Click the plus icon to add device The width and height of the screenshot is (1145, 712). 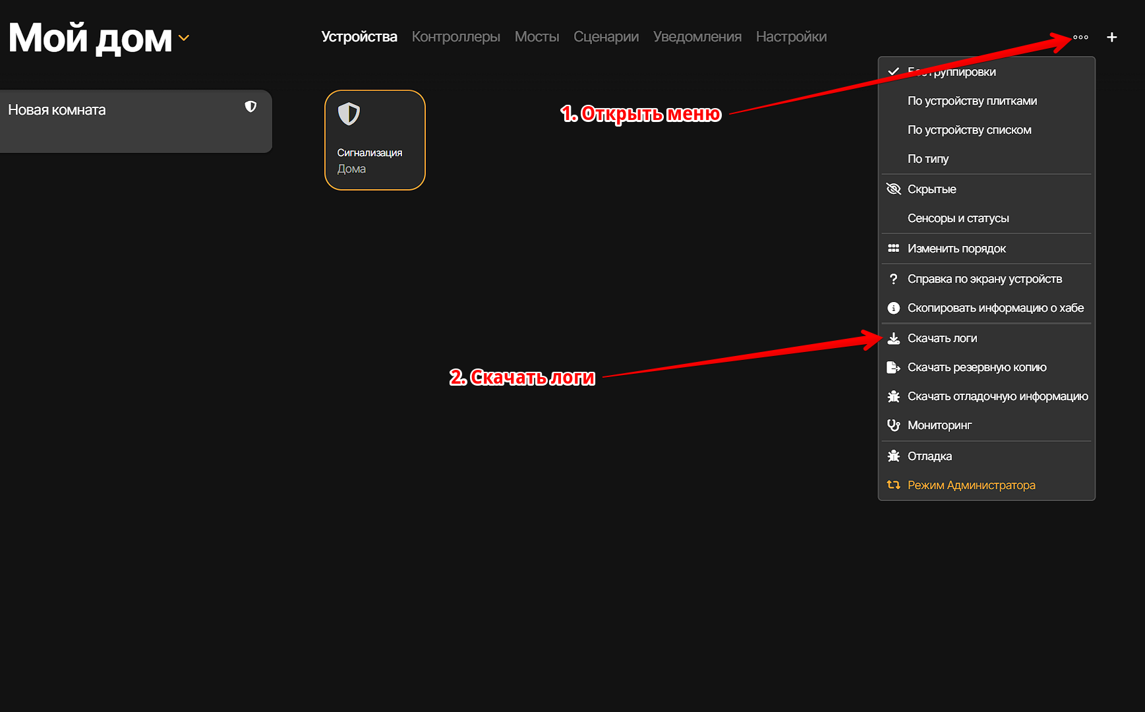(1111, 38)
